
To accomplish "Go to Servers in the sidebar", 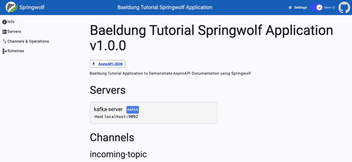I will click(x=12, y=32).
